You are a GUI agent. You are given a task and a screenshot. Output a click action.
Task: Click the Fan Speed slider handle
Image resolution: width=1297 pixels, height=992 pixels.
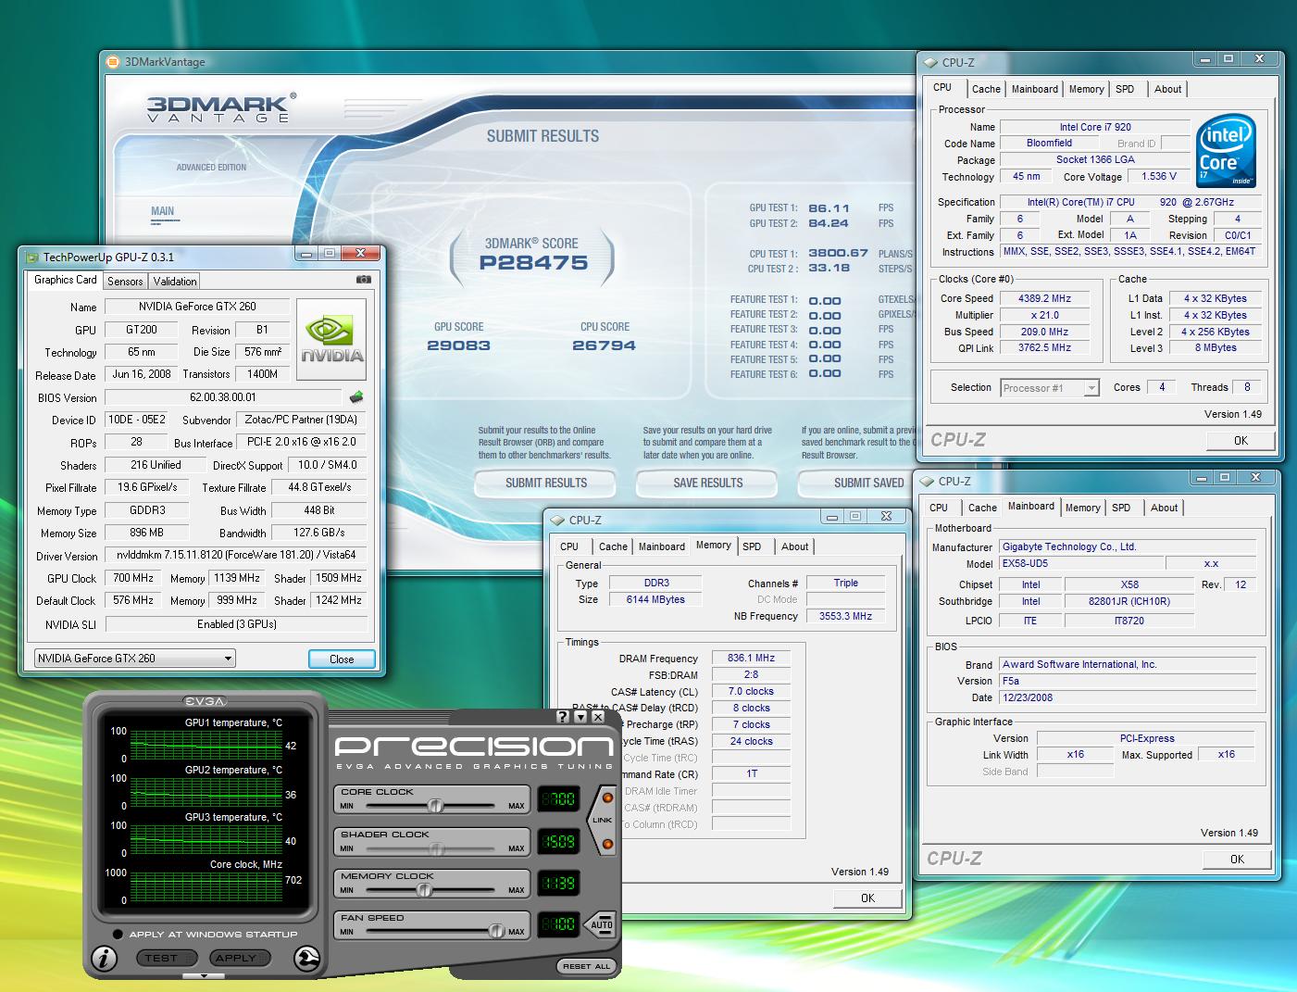pos(496,931)
